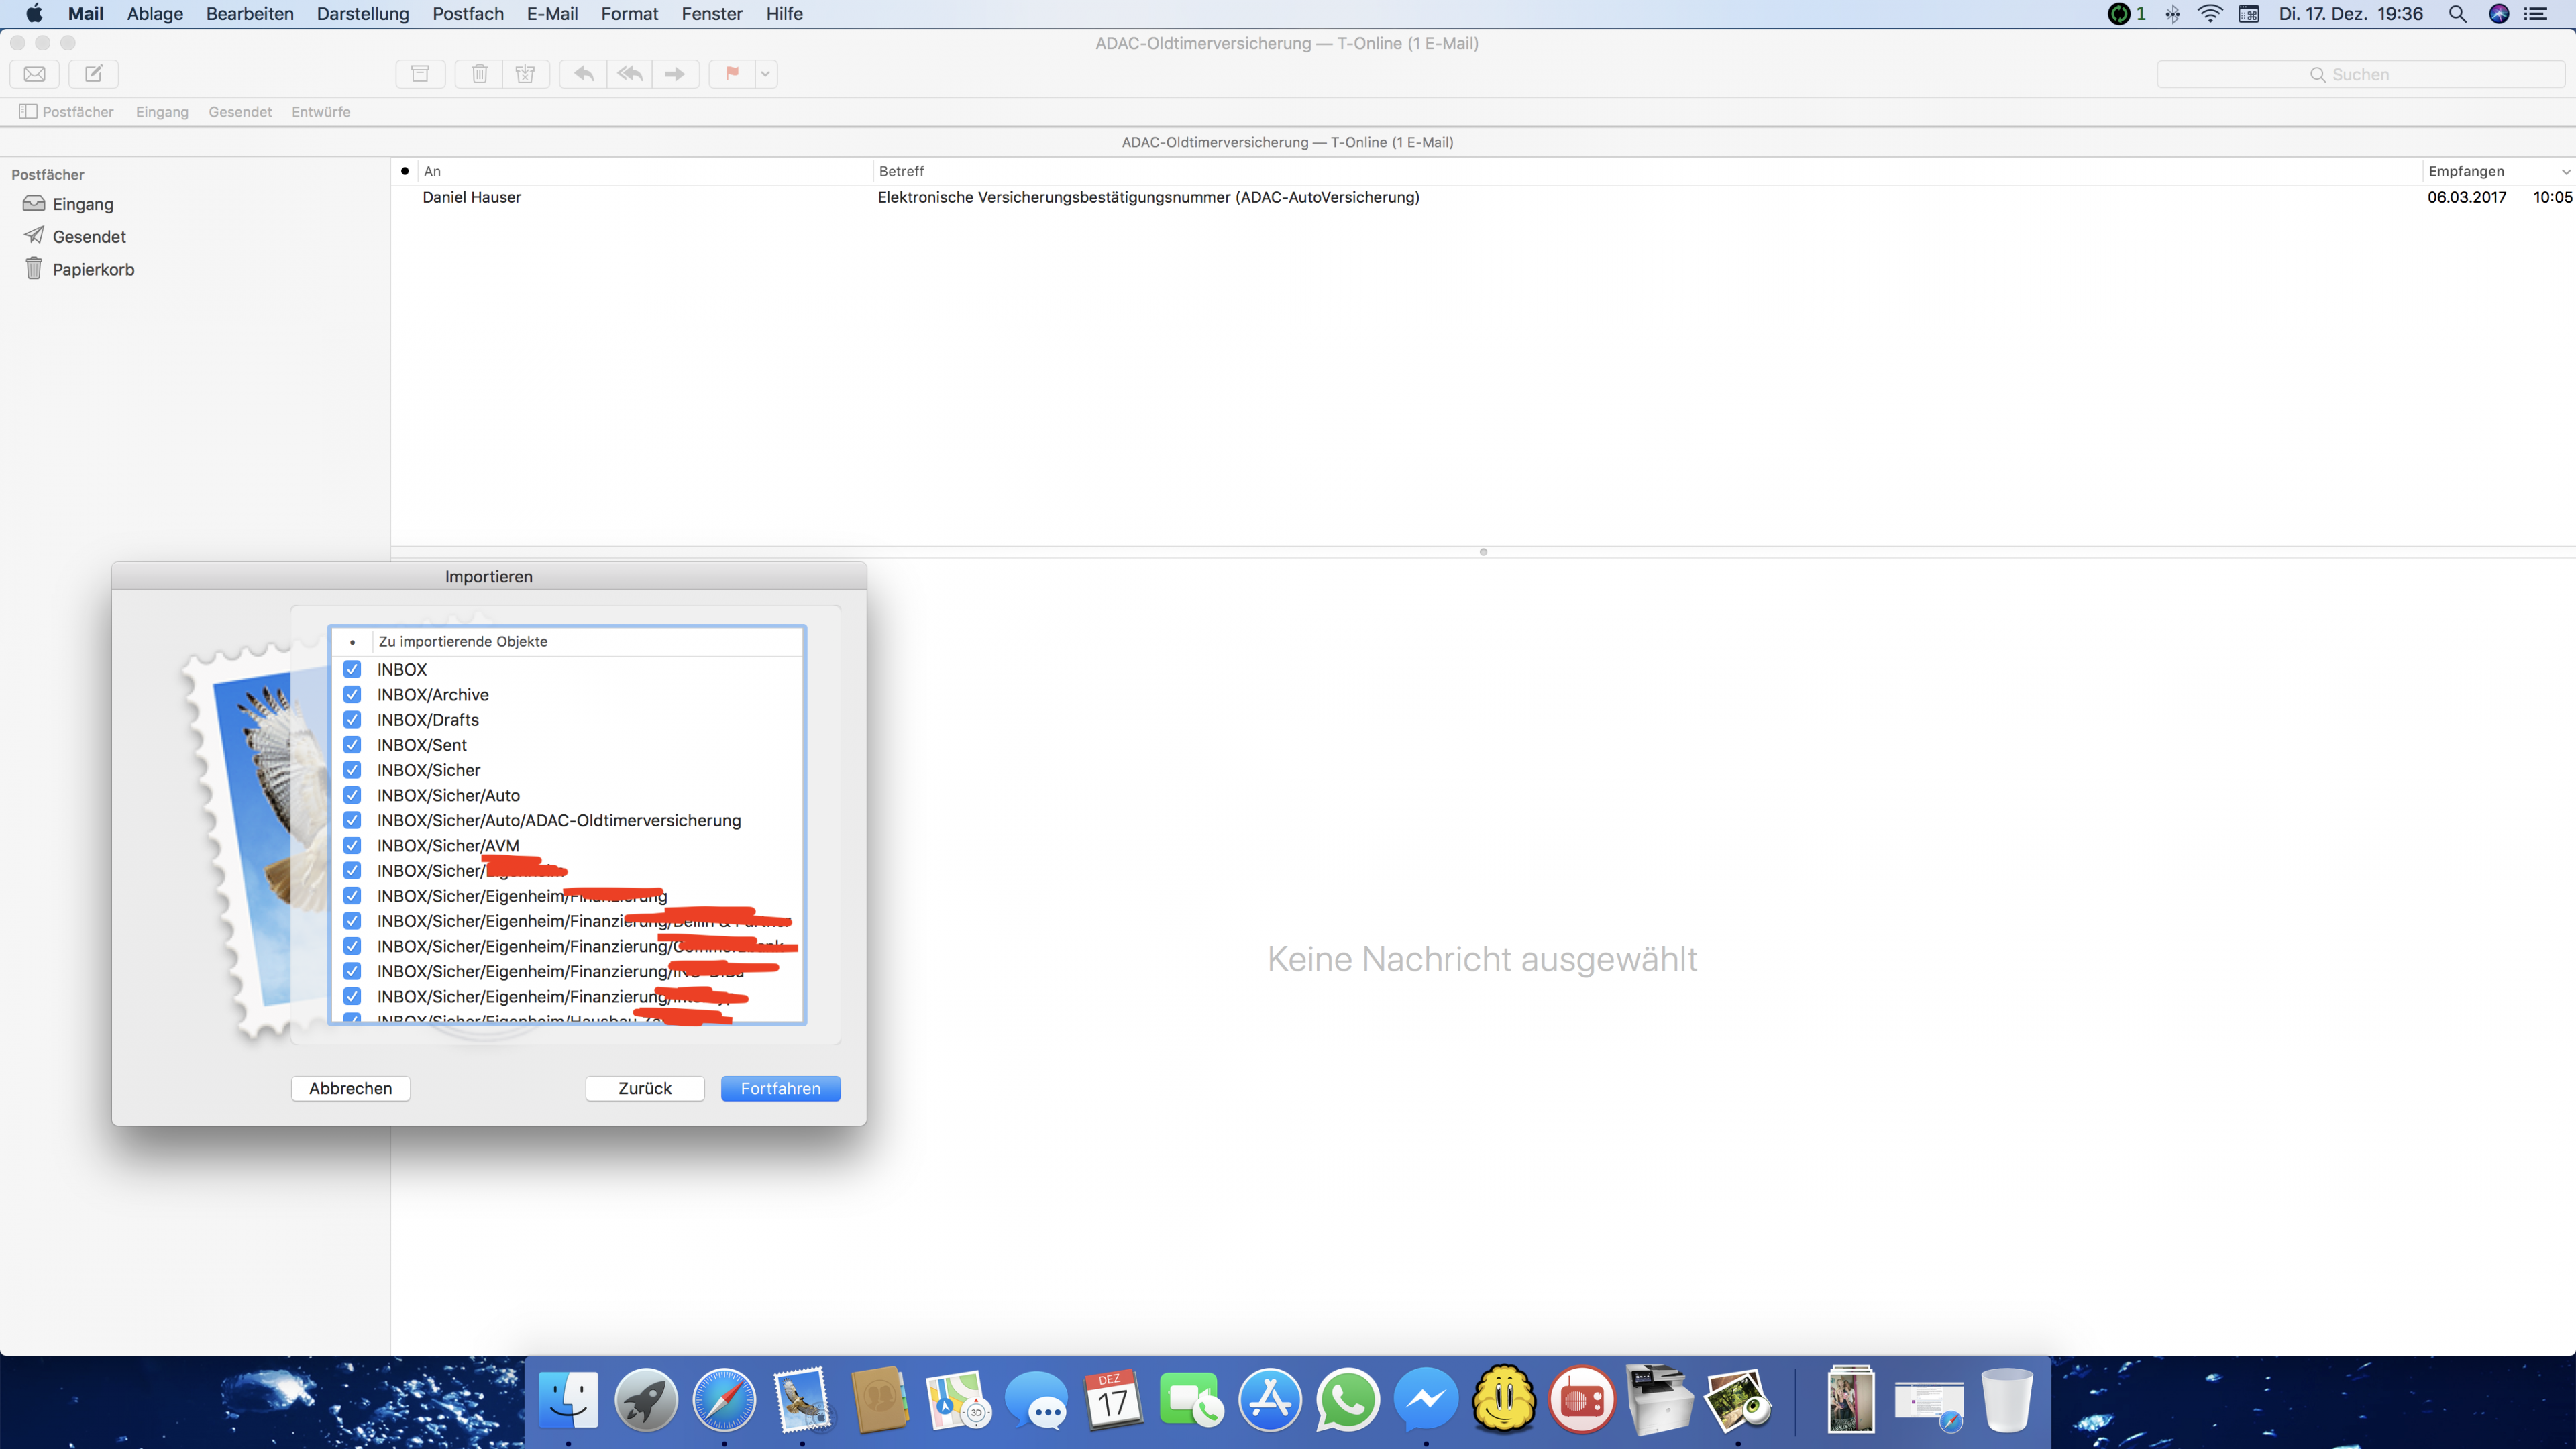Click the Abbrechen button
Viewport: 2576px width, 1449px height.
pyautogui.click(x=350, y=1088)
